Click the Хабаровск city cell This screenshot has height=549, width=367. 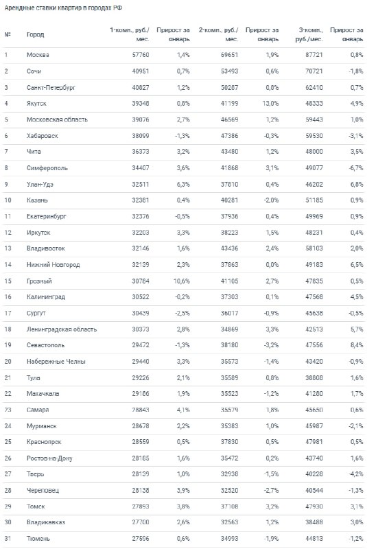(43, 136)
